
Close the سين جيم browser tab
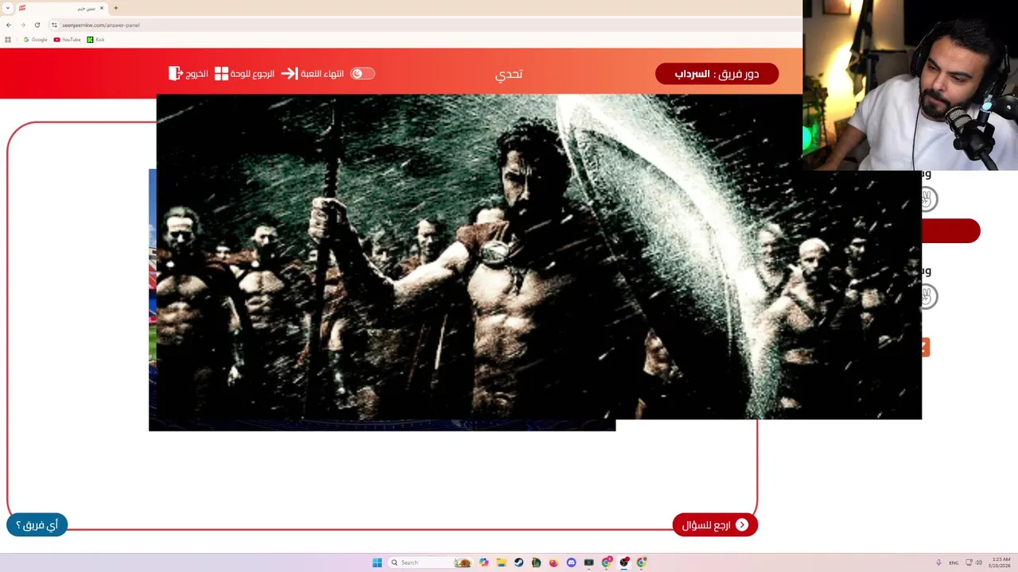click(102, 8)
